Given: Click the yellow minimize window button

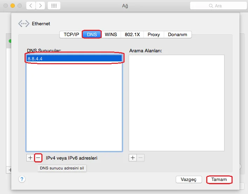Looking at the screenshot, I should coord(13,6).
